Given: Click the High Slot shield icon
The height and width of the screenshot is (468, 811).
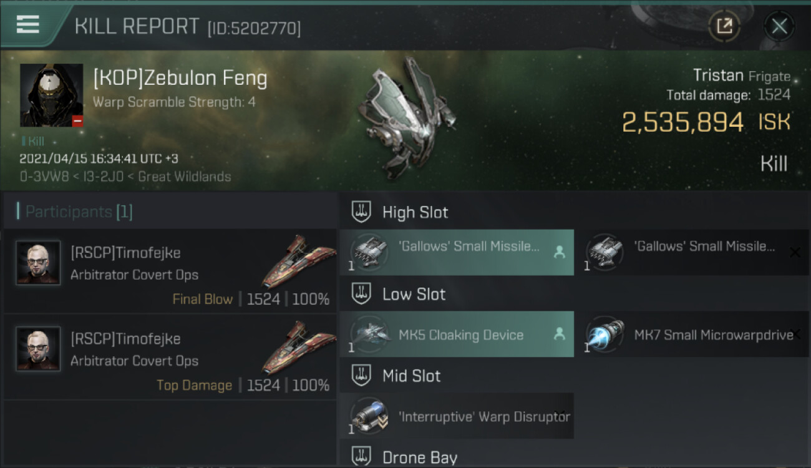Looking at the screenshot, I should point(361,212).
